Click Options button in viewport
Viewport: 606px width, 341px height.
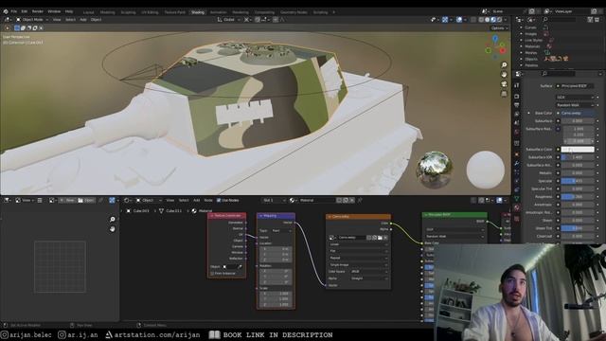[499, 28]
